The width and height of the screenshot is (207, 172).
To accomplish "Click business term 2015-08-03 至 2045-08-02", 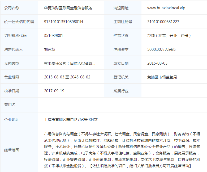I will (x=67, y=77).
